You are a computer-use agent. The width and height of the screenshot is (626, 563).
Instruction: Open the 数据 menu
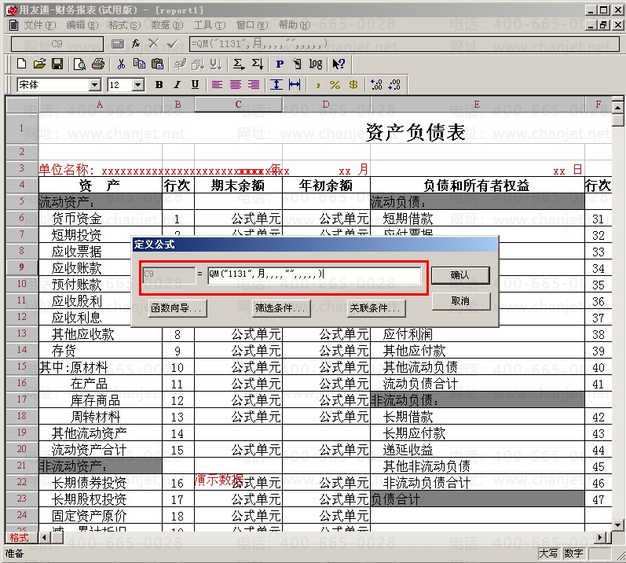[x=167, y=25]
